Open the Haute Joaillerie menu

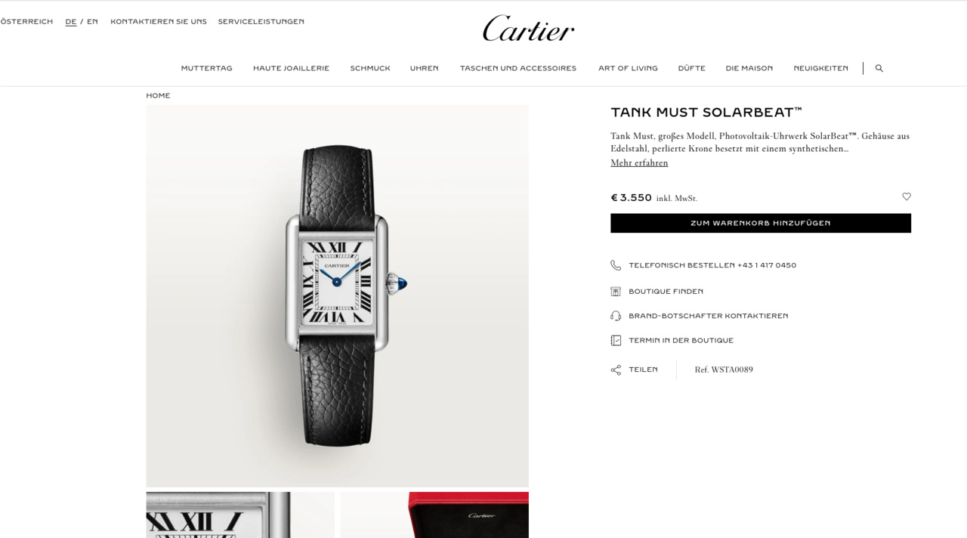[x=291, y=68]
